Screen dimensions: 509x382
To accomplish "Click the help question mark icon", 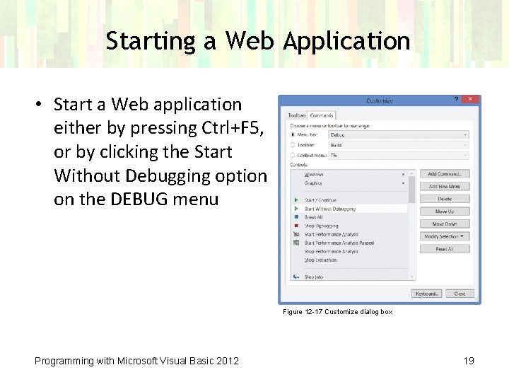I will [x=456, y=99].
